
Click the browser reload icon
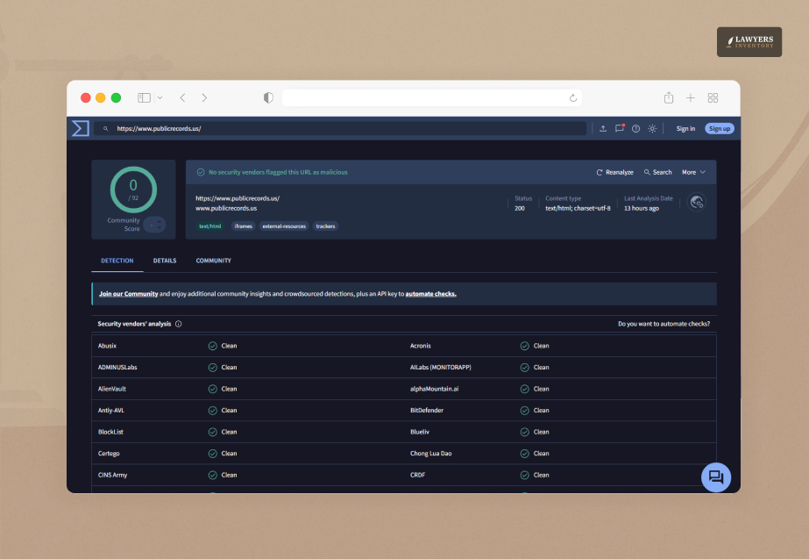click(572, 98)
